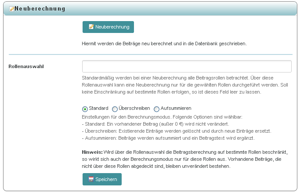Focus the Rollenauswahl input field
Screen dimensions: 300x192
(x=187, y=66)
